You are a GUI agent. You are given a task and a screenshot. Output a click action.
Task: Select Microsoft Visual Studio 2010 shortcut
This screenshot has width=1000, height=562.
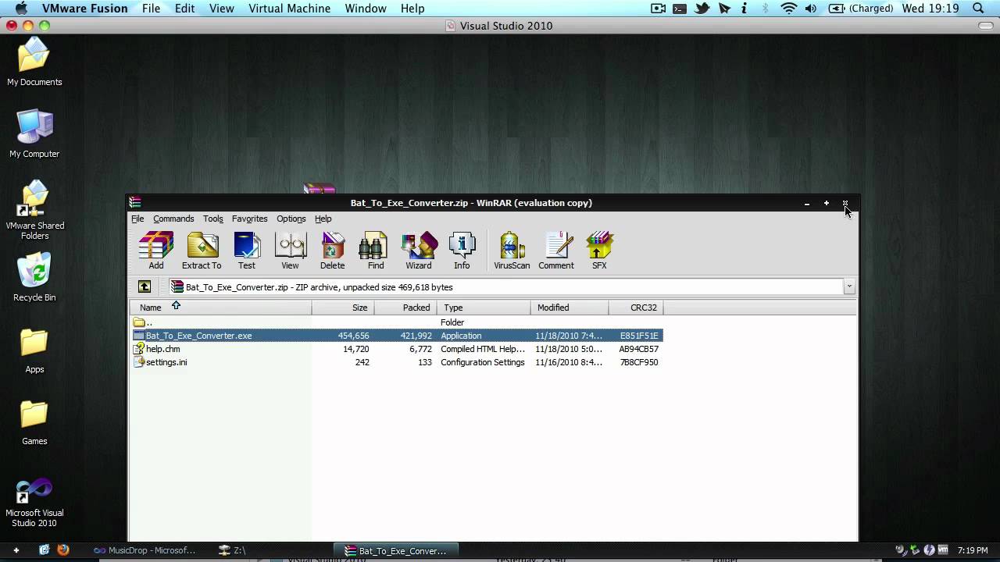click(34, 502)
